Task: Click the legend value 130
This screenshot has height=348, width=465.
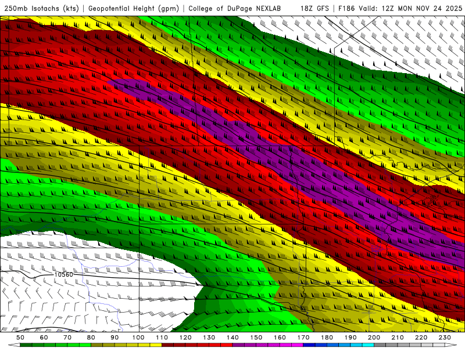Action: point(209,338)
